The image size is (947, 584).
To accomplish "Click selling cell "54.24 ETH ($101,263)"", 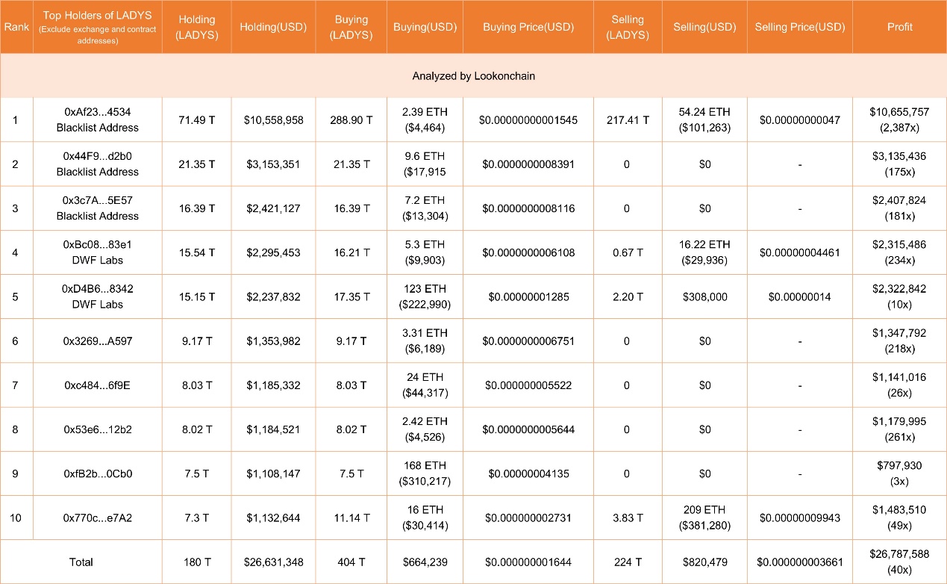I will (705, 119).
